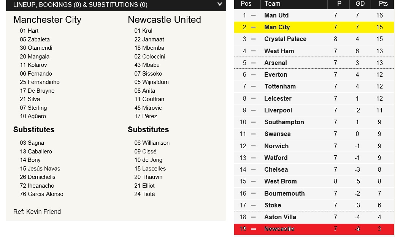Click the no-change dash icon next to Leicester
395x237 pixels.
point(254,99)
